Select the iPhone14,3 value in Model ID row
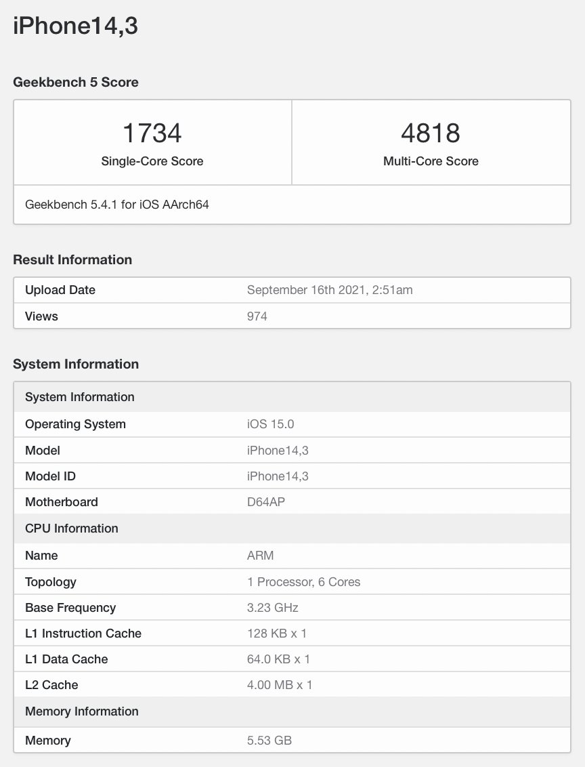 [x=278, y=476]
